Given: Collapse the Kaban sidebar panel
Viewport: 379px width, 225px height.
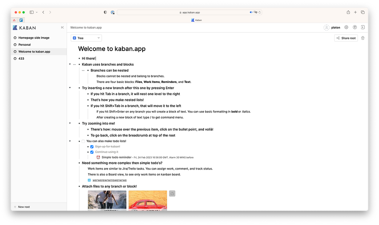Looking at the screenshot, I should [x=62, y=27].
